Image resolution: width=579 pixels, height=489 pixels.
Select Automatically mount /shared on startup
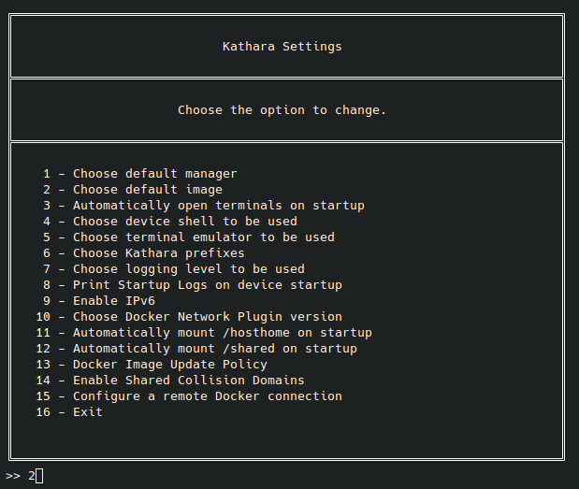(214, 348)
